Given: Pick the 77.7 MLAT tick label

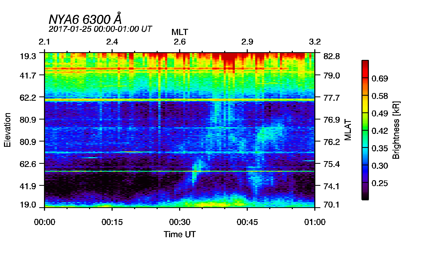Looking at the screenshot, I should 332,98.
